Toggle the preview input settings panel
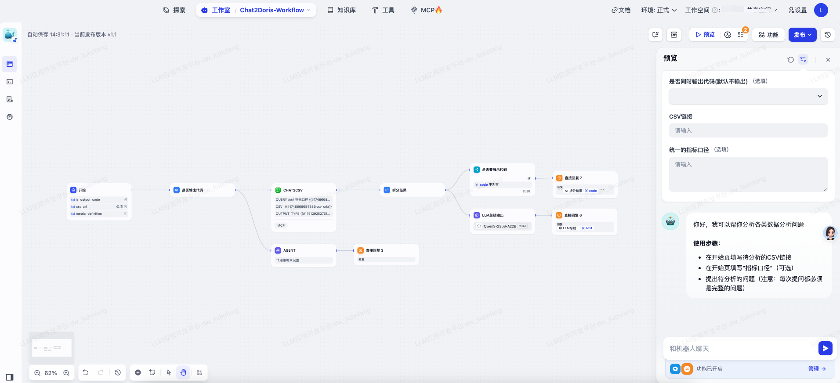Image resolution: width=840 pixels, height=383 pixels. [803, 59]
